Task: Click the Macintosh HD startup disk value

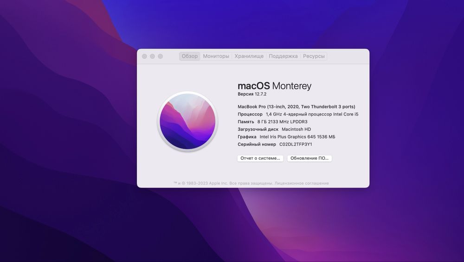Action: [x=296, y=129]
